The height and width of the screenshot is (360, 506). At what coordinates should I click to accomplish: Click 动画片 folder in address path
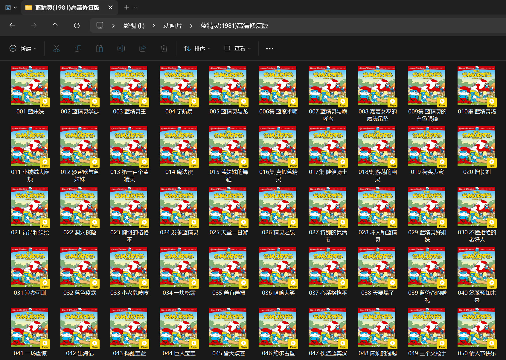click(172, 26)
